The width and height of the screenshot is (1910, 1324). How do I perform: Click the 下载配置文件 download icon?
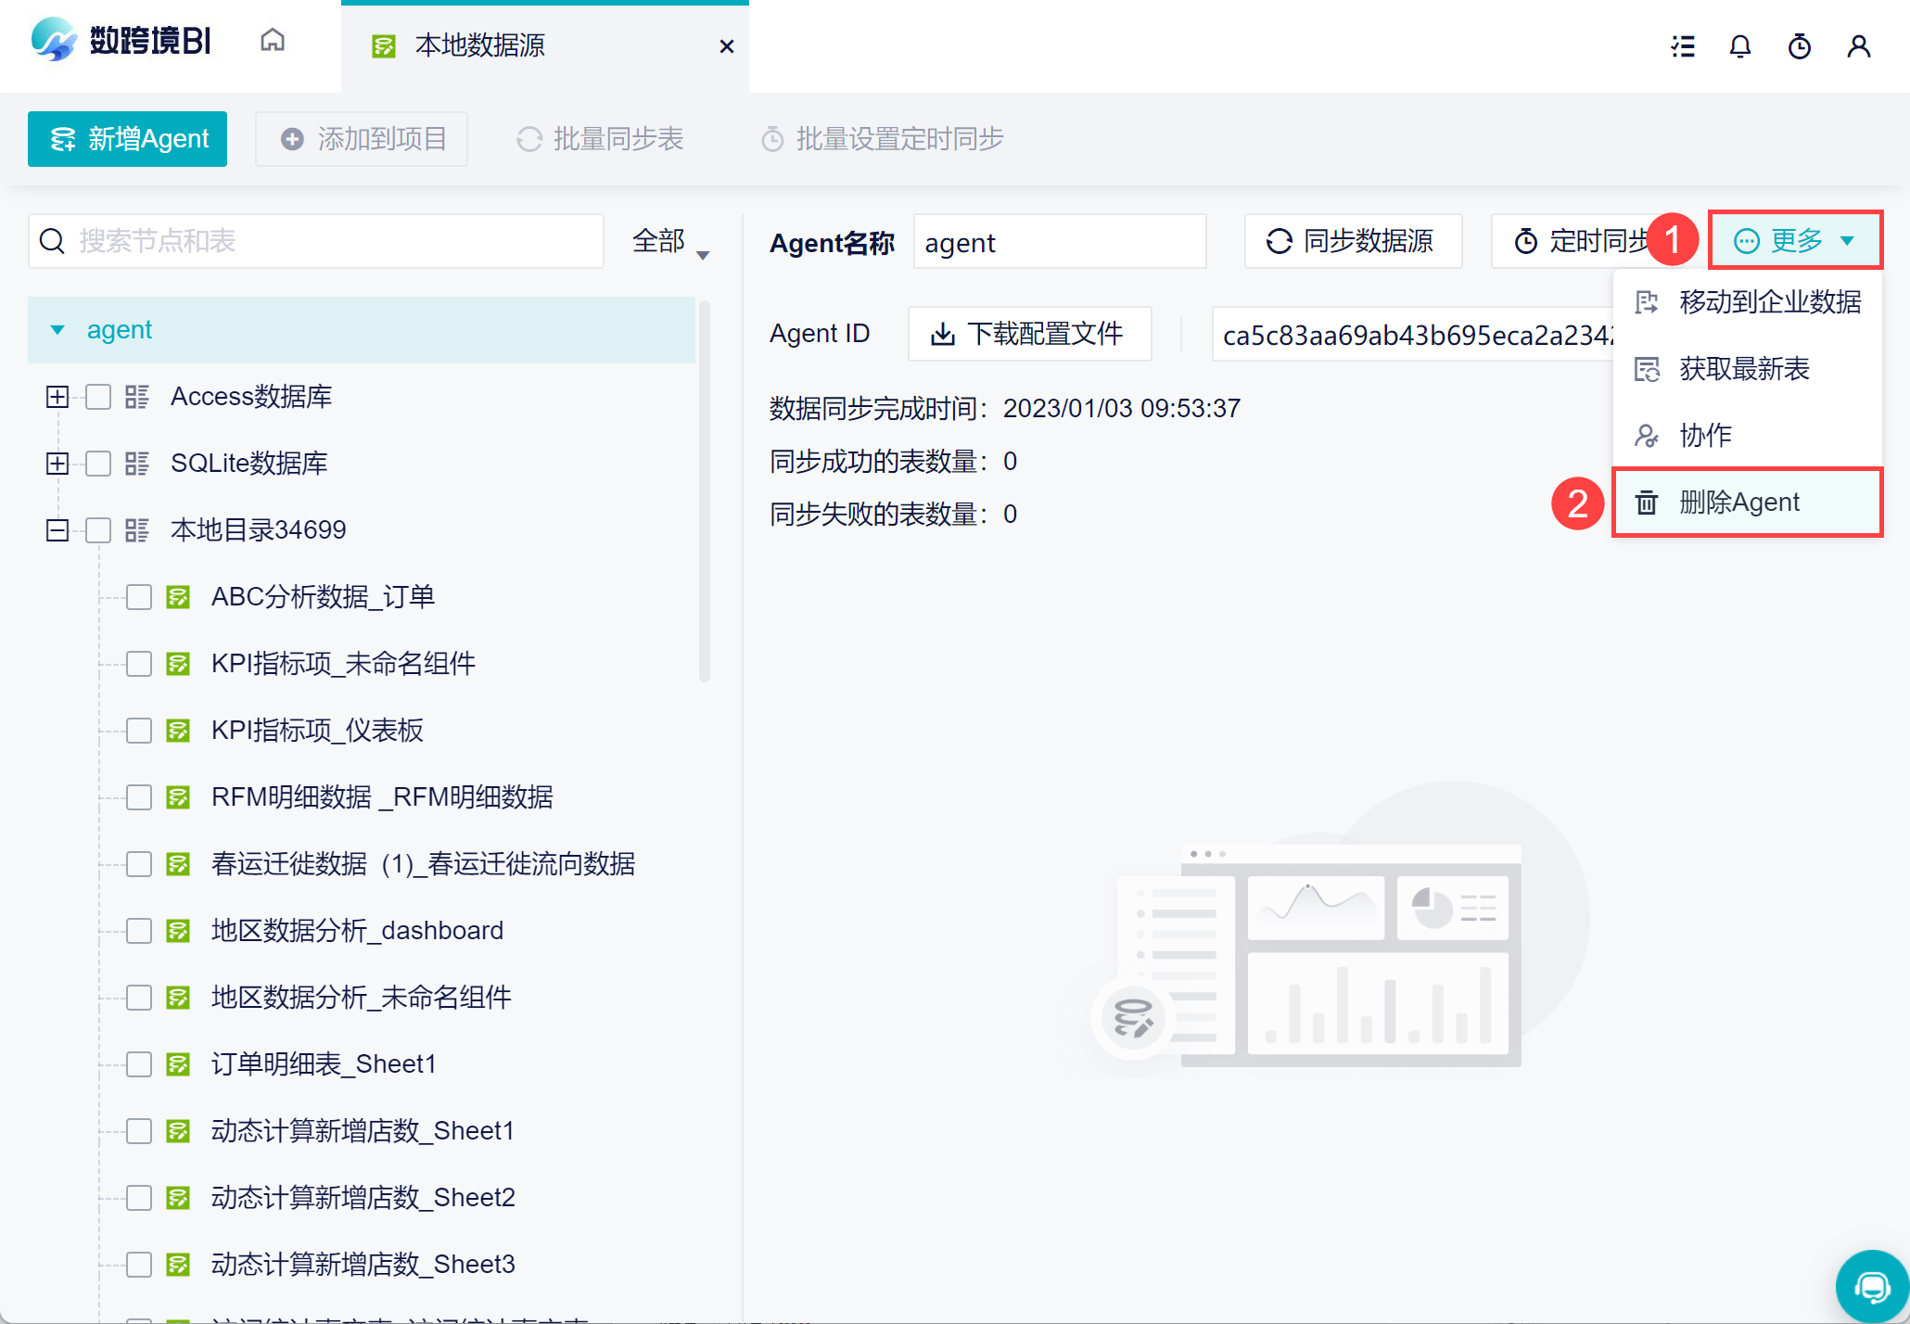tap(943, 334)
